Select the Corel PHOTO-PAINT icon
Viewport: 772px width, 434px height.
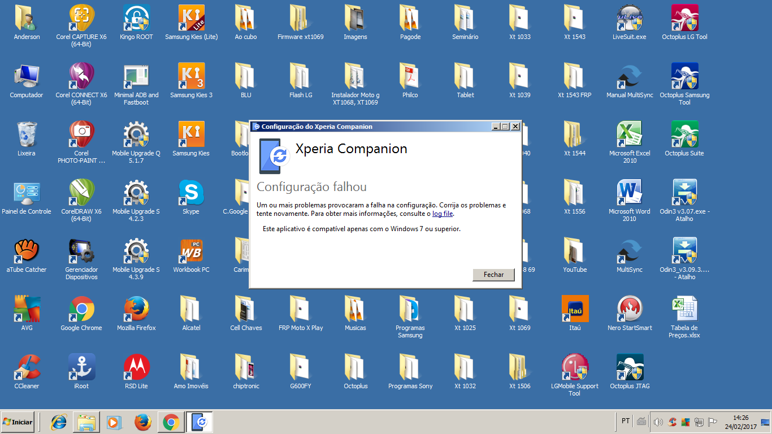pos(81,134)
